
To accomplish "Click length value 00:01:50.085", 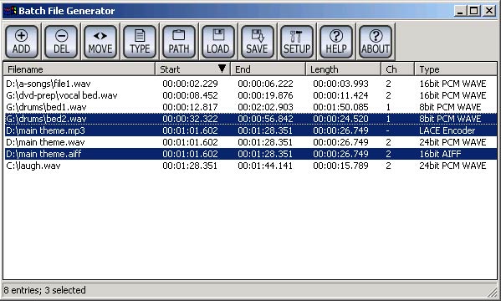I will 340,107.
